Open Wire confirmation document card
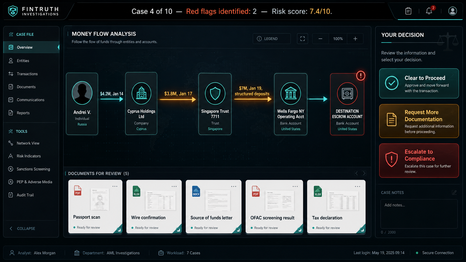The width and height of the screenshot is (466, 262). coord(154,207)
